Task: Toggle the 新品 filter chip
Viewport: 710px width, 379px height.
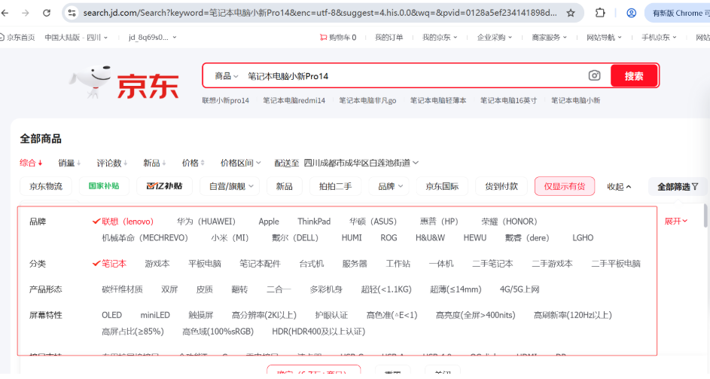Action: 285,186
